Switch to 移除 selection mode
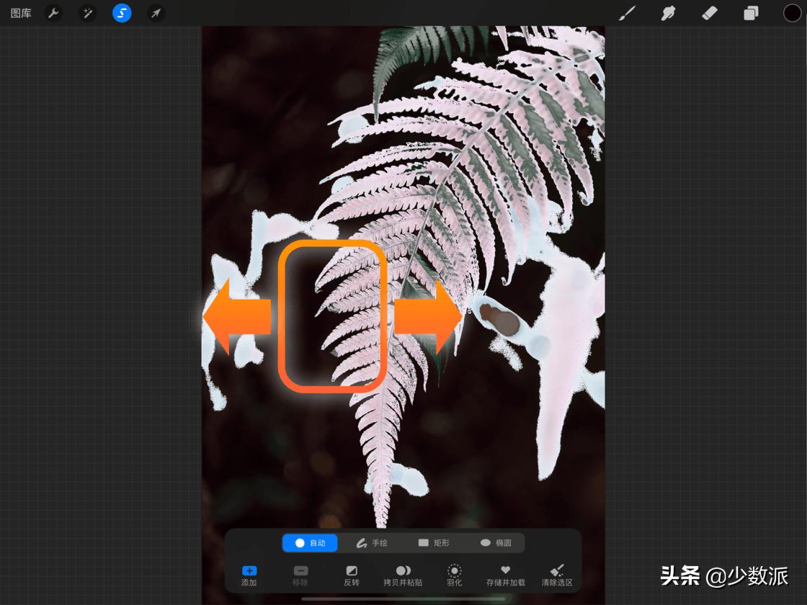The image size is (807, 605). pos(300,575)
